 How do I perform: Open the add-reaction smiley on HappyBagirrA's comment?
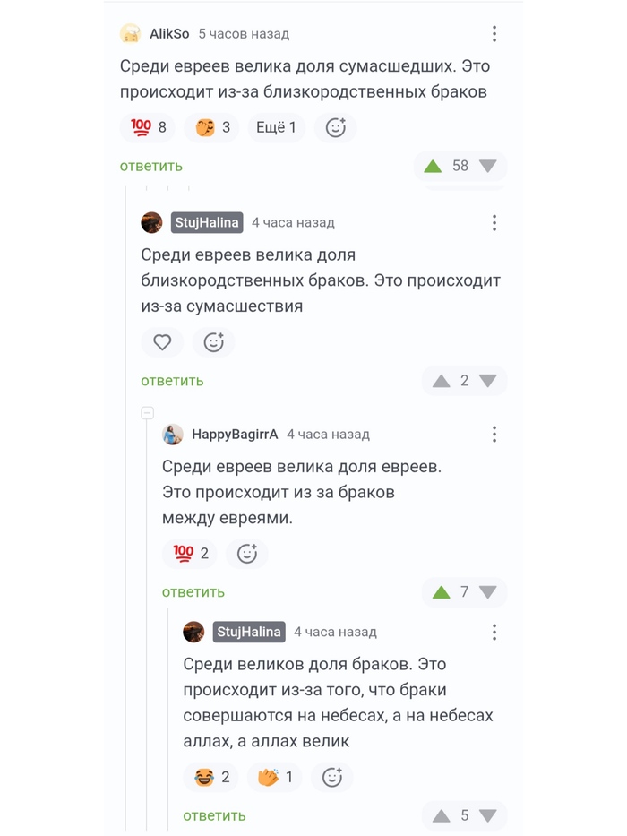click(247, 554)
